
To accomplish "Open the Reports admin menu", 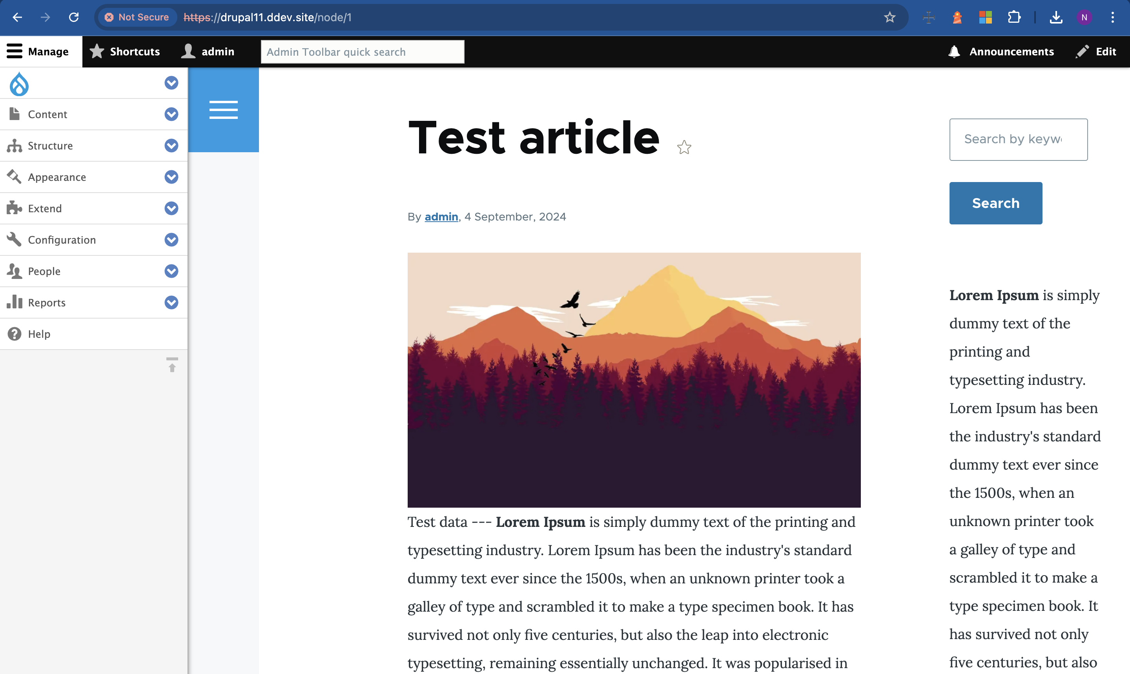I will [47, 302].
